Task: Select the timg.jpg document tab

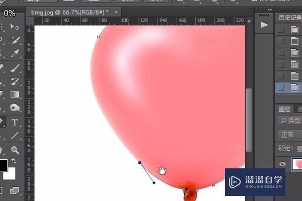Action: coord(70,12)
